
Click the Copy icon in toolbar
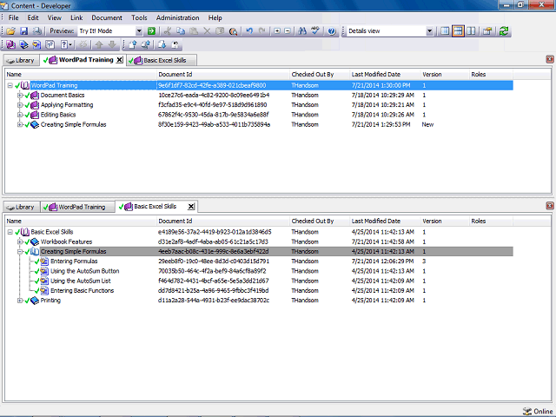pos(181,31)
